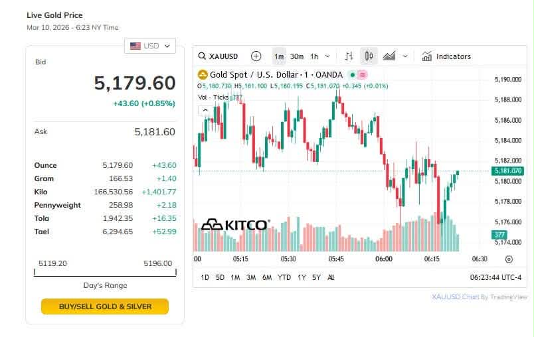Toggle the 30m interval
Image resolution: width=534 pixels, height=337 pixels.
(x=297, y=56)
